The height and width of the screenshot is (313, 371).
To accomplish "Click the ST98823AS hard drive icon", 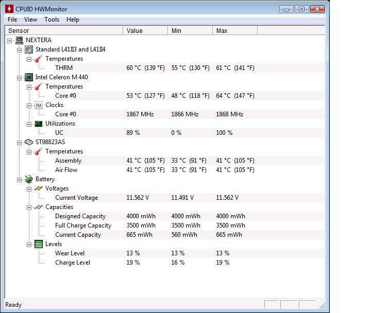I will coord(29,142).
